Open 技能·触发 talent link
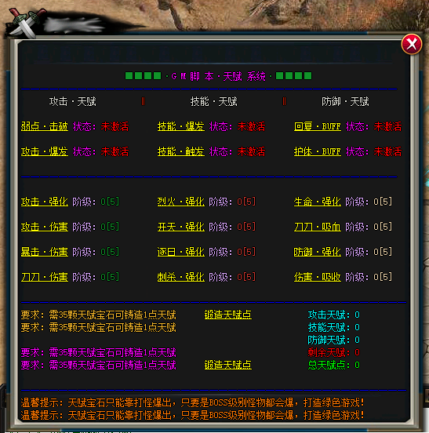 (181, 151)
